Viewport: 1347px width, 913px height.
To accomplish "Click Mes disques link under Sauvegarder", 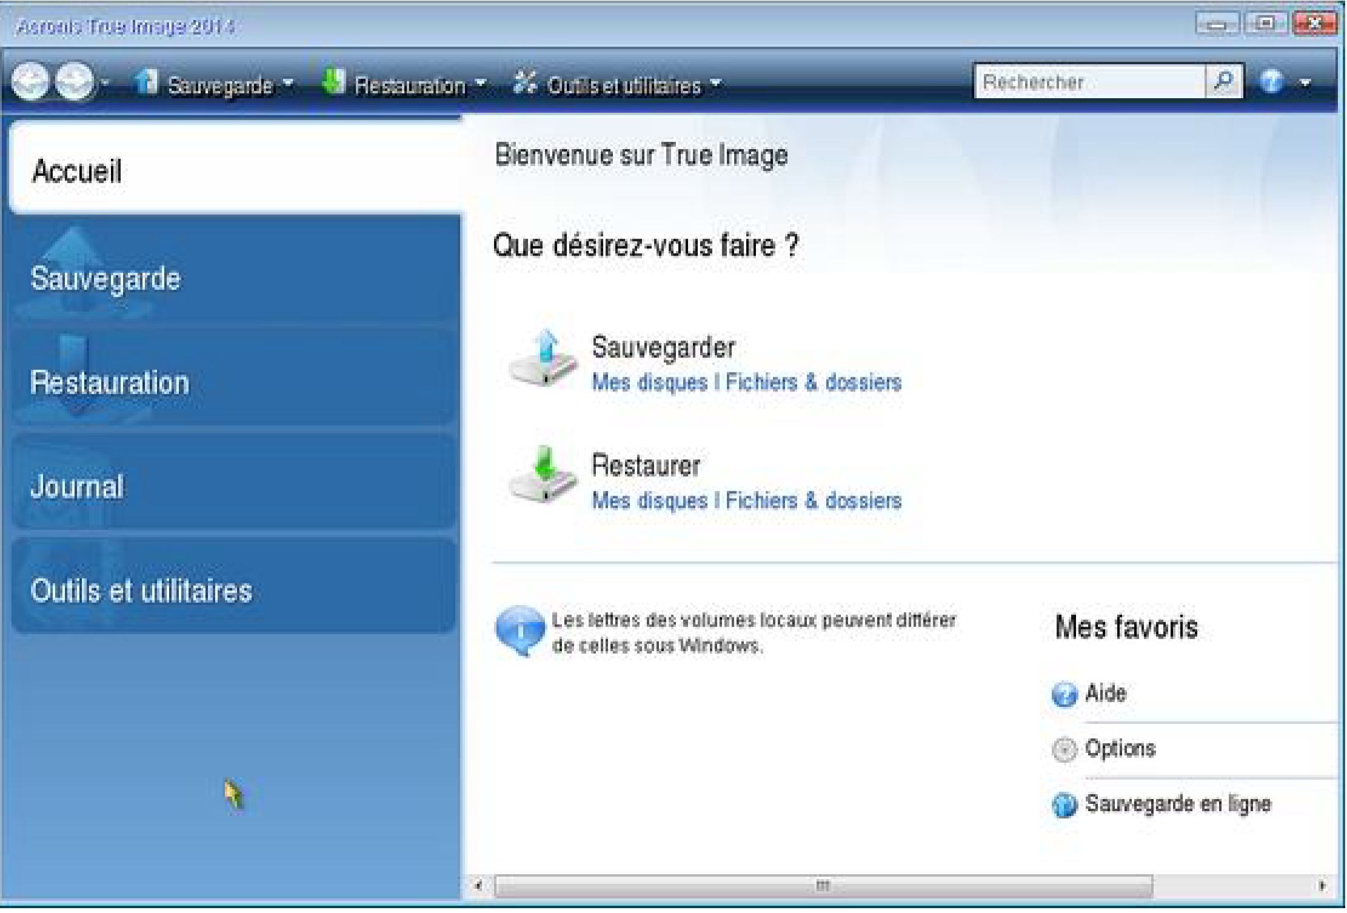I will [x=649, y=383].
